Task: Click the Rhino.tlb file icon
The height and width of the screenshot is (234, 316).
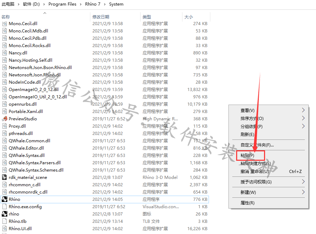Action: click(5, 221)
